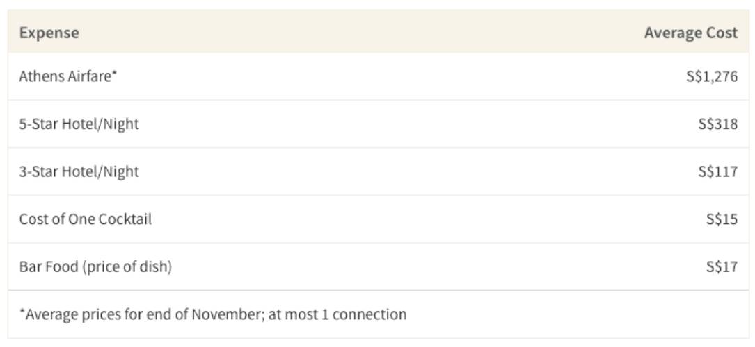Click the word 'Cost' in the header
The image size is (755, 347).
(x=722, y=33)
